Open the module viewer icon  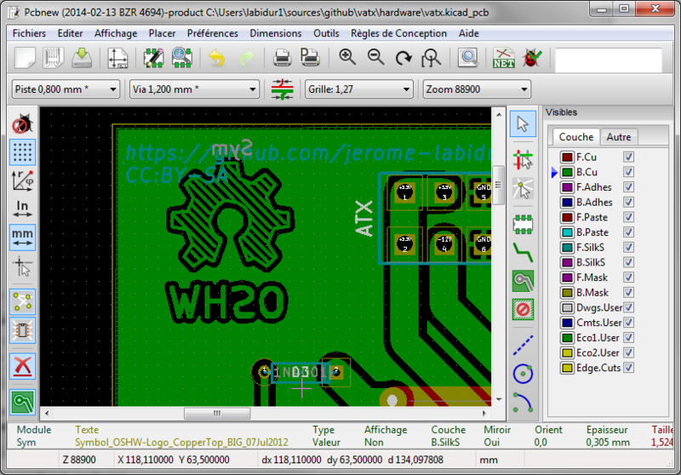(x=181, y=58)
